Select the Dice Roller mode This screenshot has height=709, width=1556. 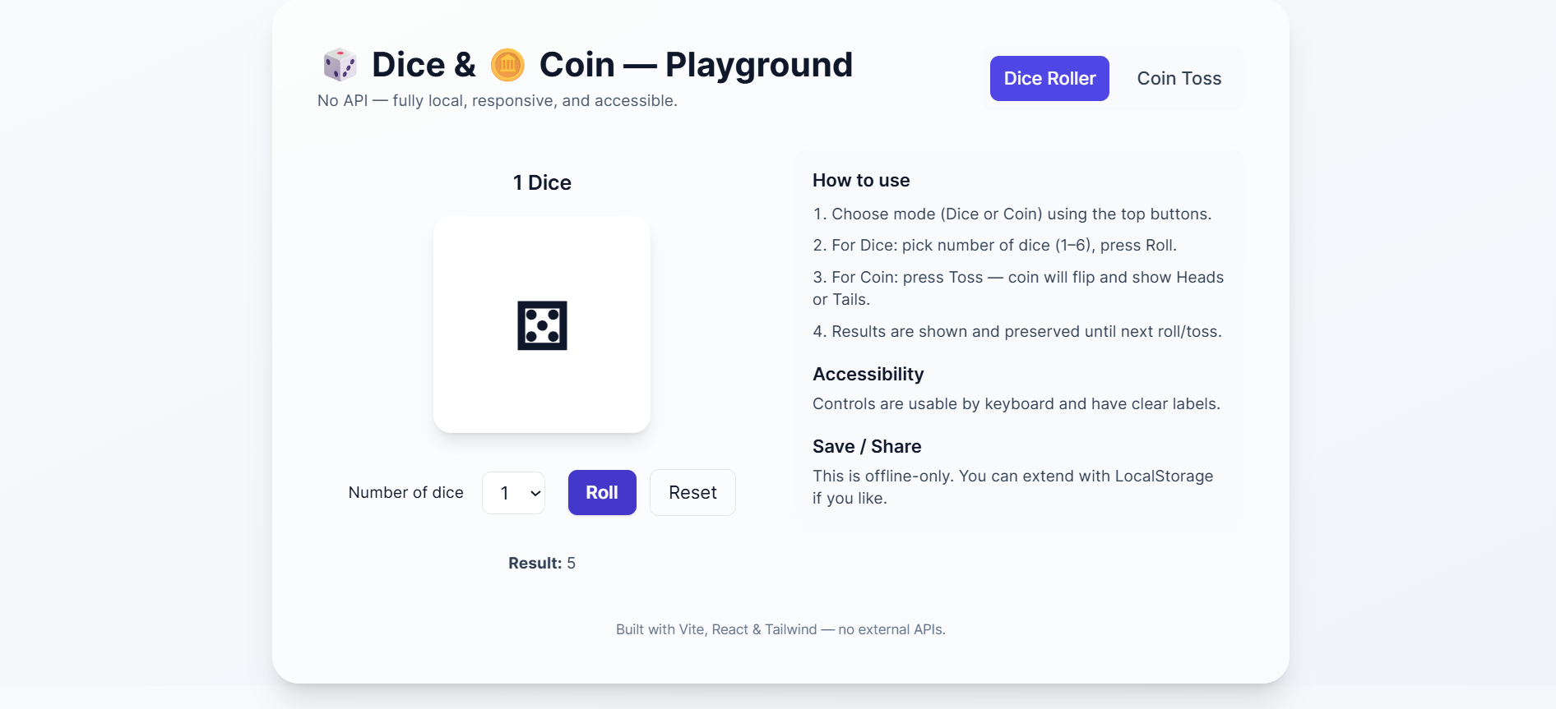(1049, 78)
